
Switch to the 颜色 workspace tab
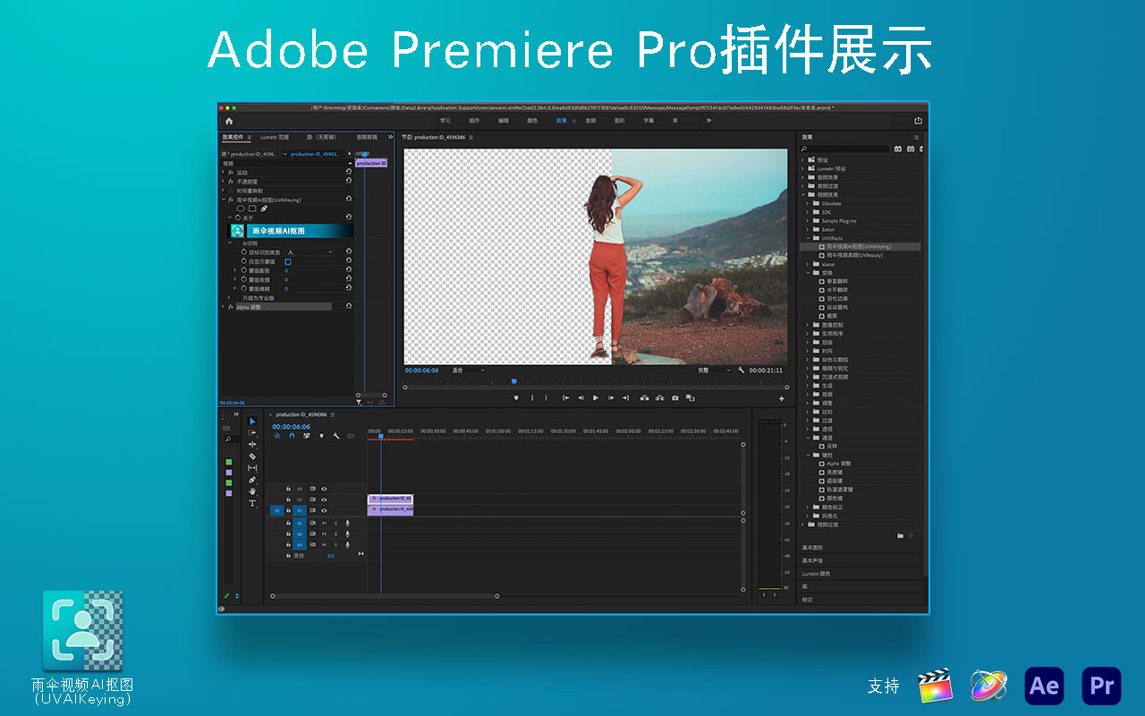[x=531, y=120]
